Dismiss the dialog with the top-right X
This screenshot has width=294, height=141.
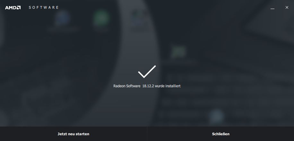pyautogui.click(x=287, y=7)
